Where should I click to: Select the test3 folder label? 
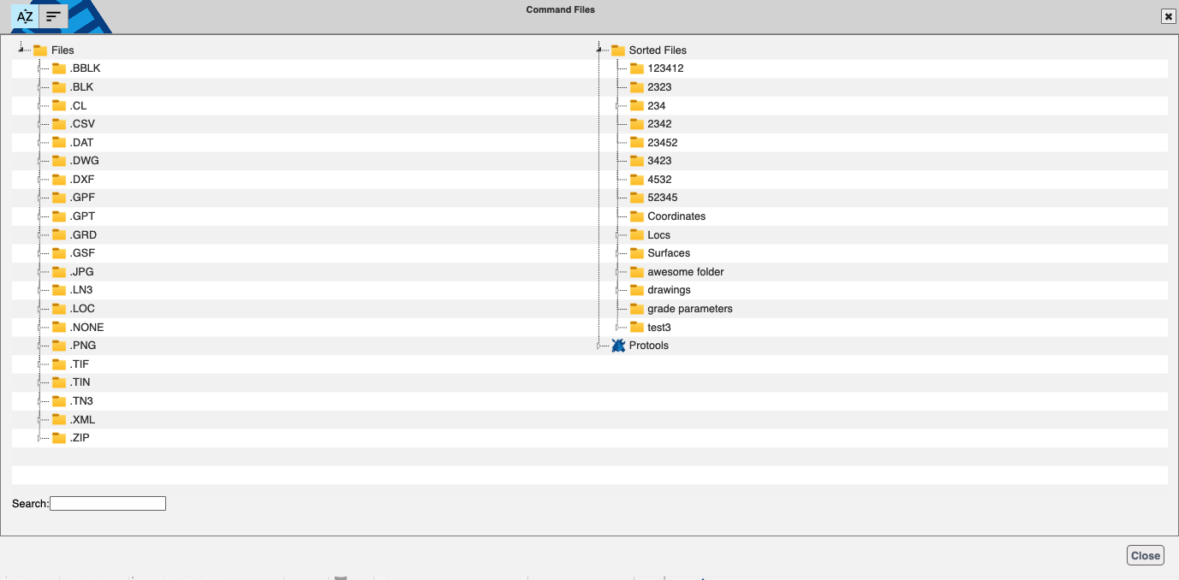pos(659,328)
